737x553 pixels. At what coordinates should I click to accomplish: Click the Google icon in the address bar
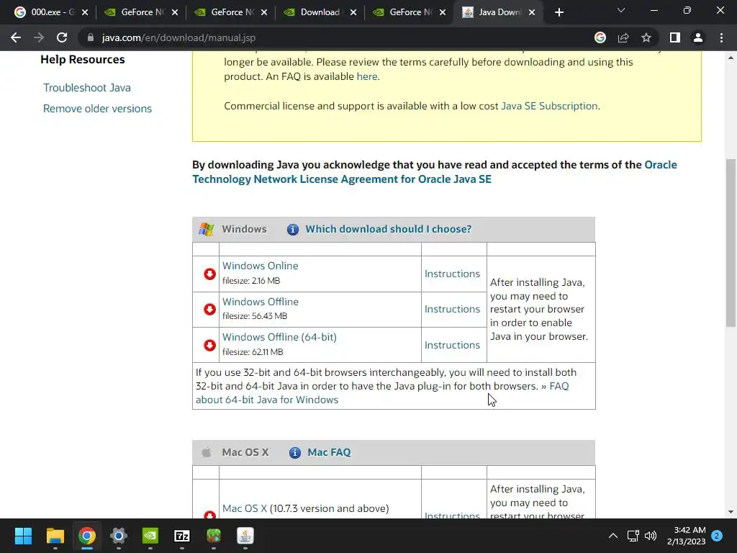point(600,37)
